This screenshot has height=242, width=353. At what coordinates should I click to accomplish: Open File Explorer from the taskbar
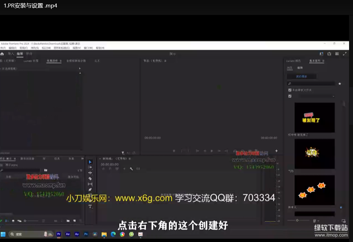pyautogui.click(x=104, y=235)
